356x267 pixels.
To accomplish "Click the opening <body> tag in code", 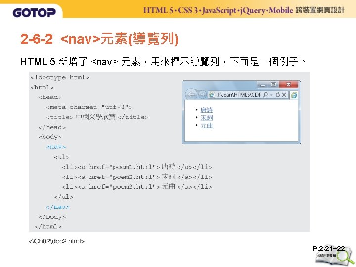I will (x=50, y=137).
